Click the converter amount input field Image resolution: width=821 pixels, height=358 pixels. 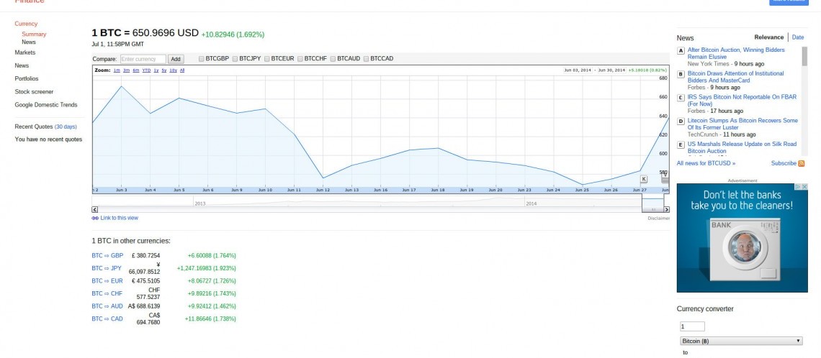click(692, 326)
